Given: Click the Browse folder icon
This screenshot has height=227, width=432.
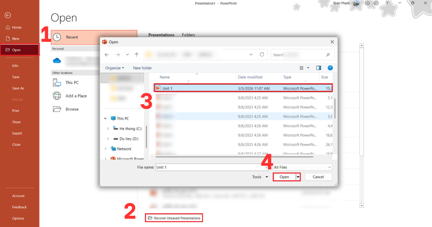Looking at the screenshot, I should pos(57,109).
